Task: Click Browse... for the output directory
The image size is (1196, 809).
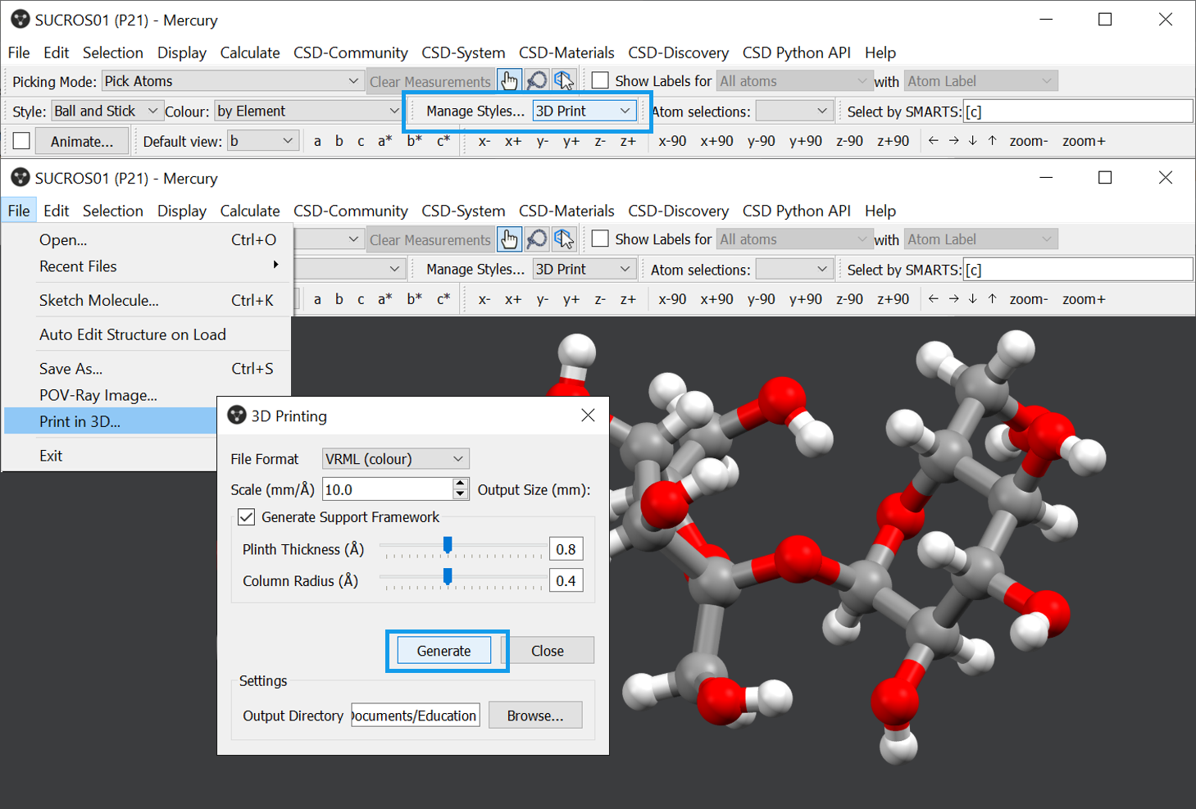Action: pos(535,716)
